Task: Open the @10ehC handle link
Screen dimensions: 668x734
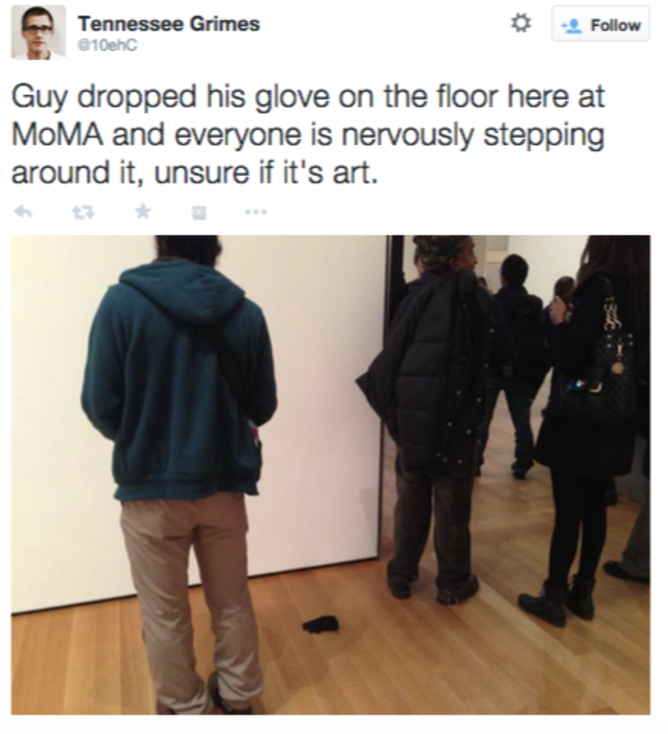Action: click(108, 47)
